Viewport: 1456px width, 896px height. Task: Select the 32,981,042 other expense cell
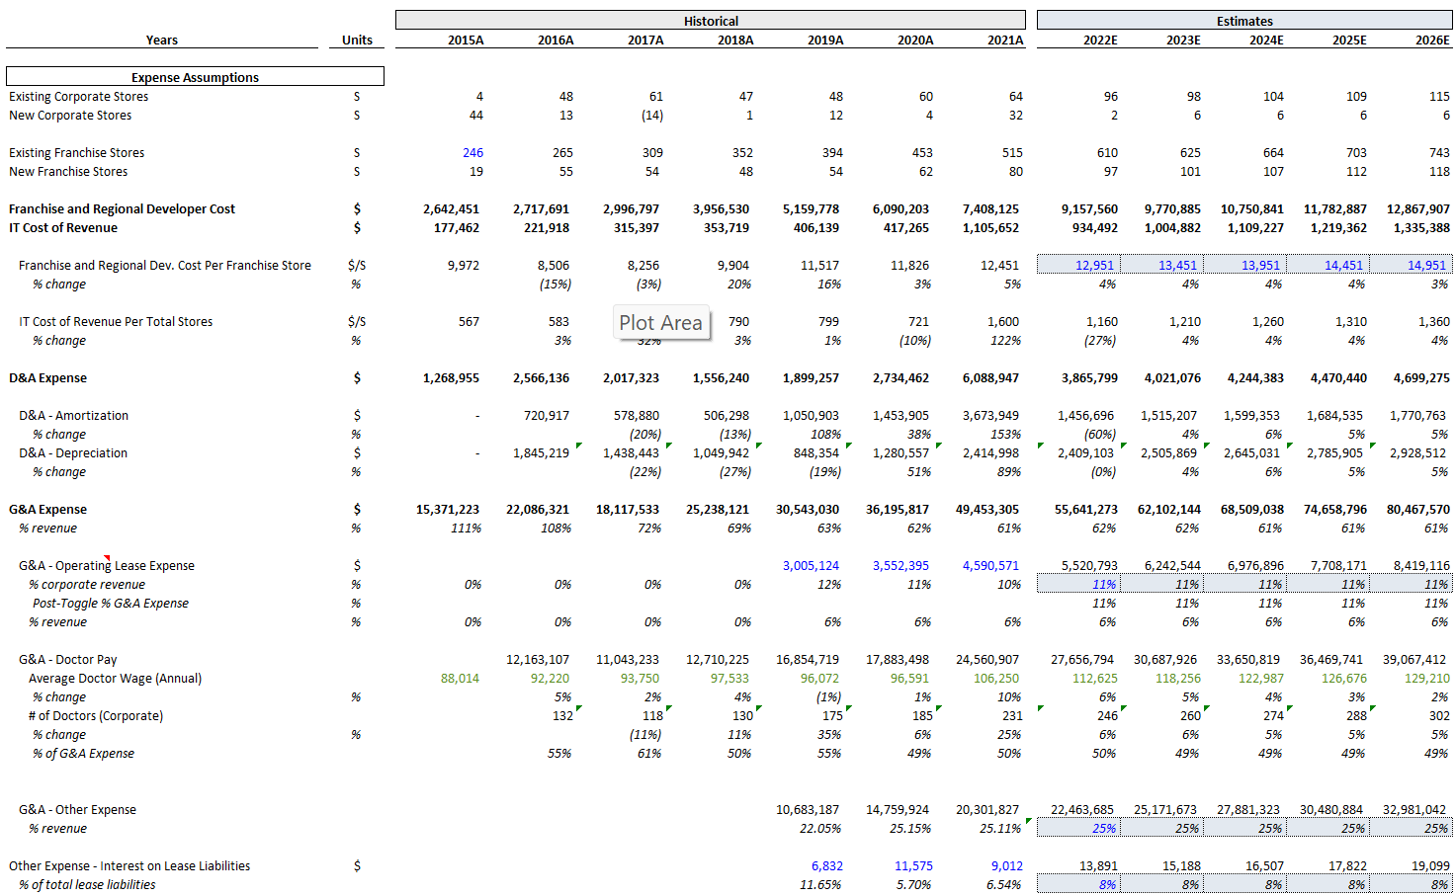coord(1415,809)
